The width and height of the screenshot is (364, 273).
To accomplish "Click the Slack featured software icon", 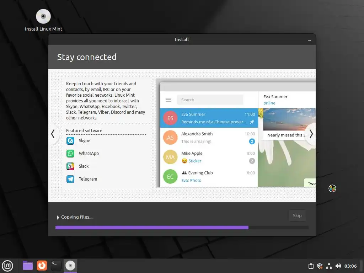I will coord(70,166).
